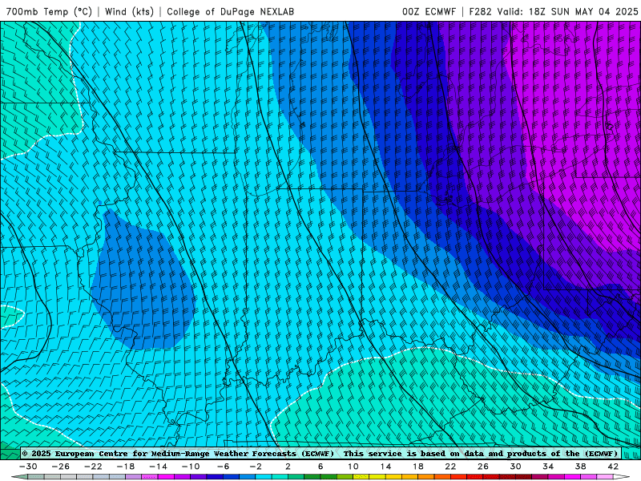
Task: Click the 18 colorbar label
Action: tap(418, 467)
